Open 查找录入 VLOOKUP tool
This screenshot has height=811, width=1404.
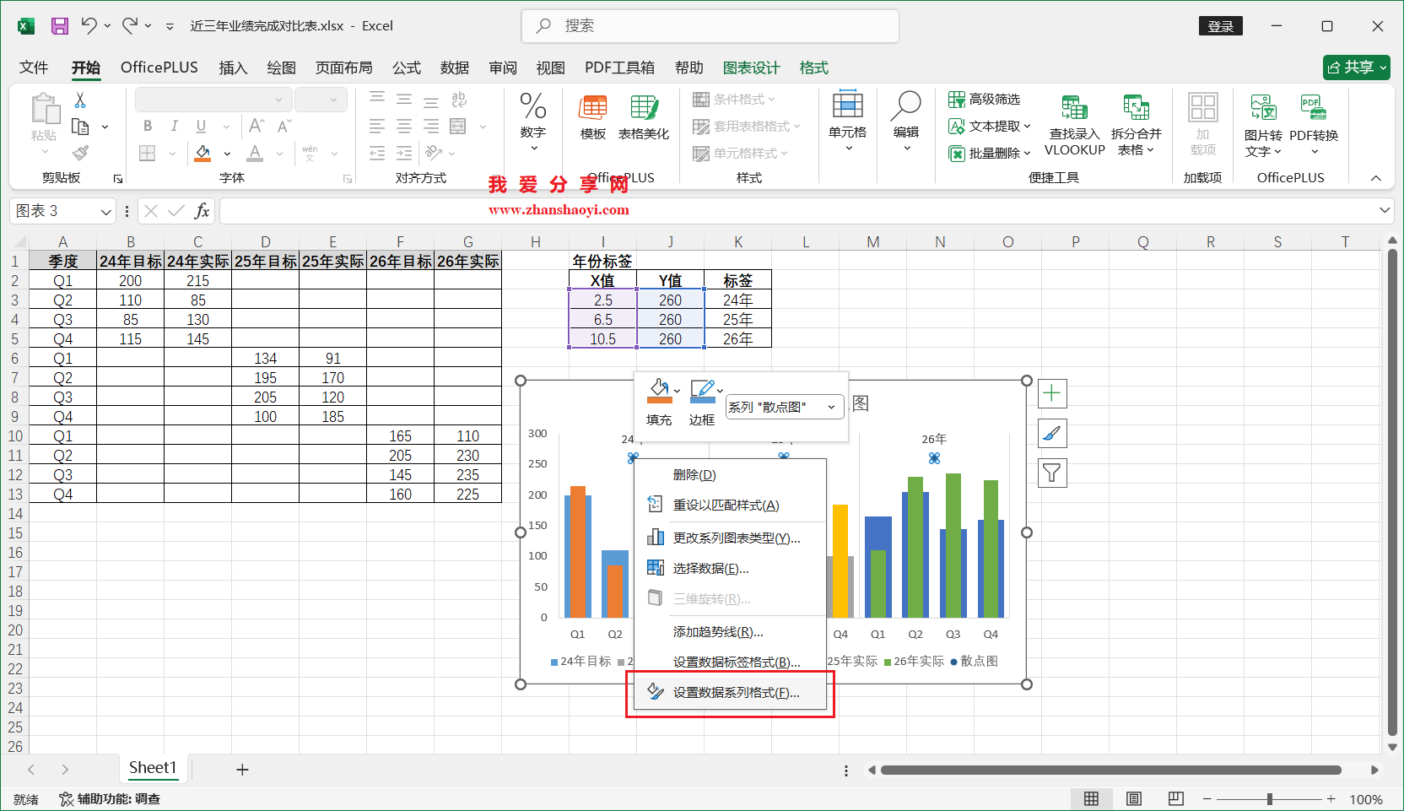(1074, 125)
